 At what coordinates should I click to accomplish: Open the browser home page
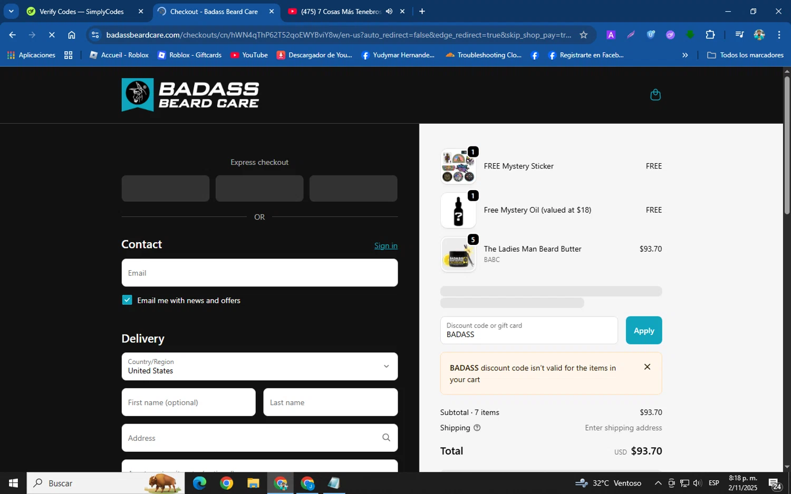tap(72, 35)
